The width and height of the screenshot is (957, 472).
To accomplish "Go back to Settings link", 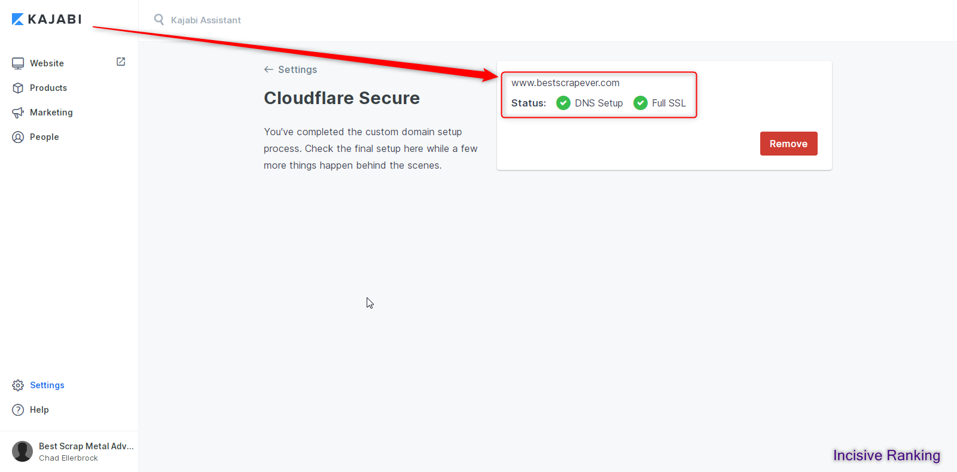I will (291, 69).
